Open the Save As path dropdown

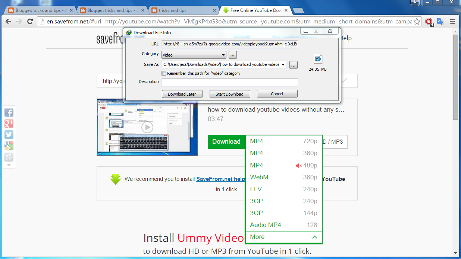click(x=283, y=65)
